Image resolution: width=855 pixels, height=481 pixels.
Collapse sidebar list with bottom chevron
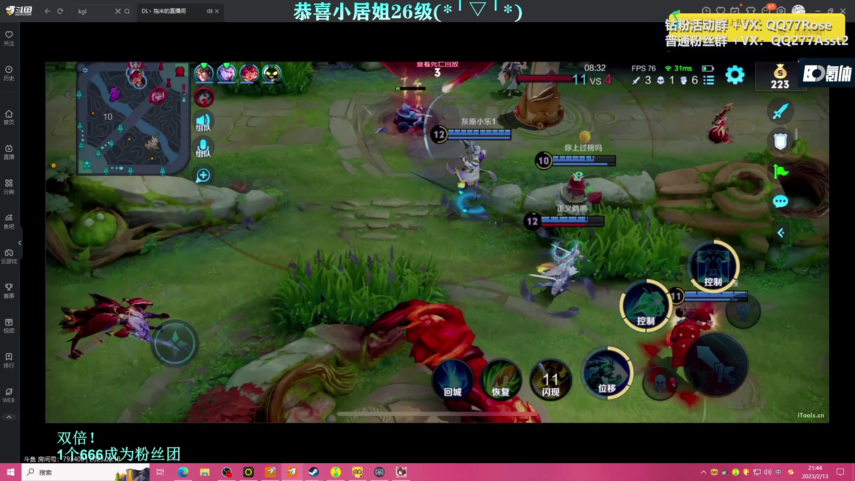tap(9, 417)
